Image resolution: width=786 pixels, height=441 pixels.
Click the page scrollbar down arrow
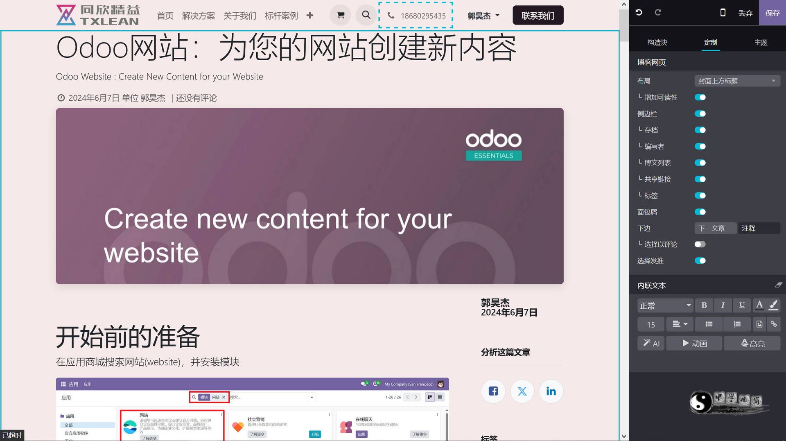(x=623, y=436)
